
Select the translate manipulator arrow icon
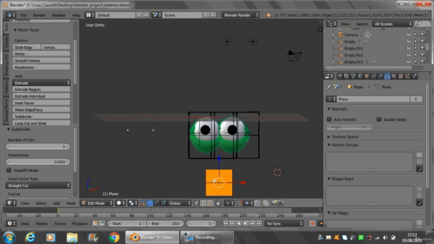click(150, 203)
